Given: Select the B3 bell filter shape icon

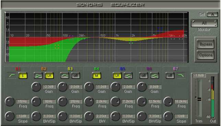Looking at the screenshot, I should (x=65, y=75).
